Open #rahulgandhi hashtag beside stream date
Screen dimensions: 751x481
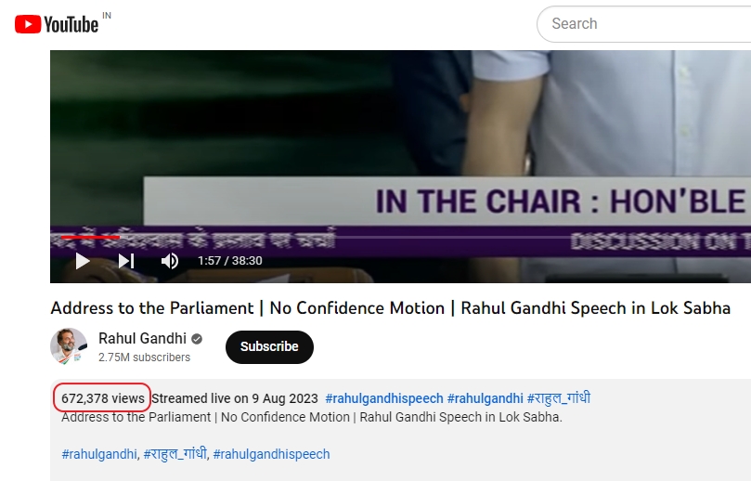point(485,398)
